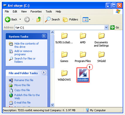Click the Windows flag logo
Screen dimensions: 125x115
coord(118,11)
